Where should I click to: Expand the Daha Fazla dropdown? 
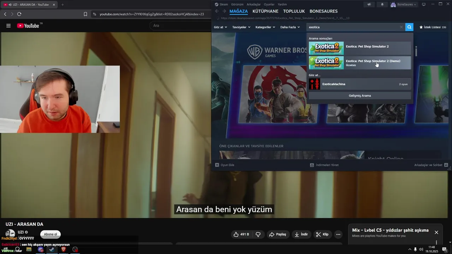[x=290, y=27]
